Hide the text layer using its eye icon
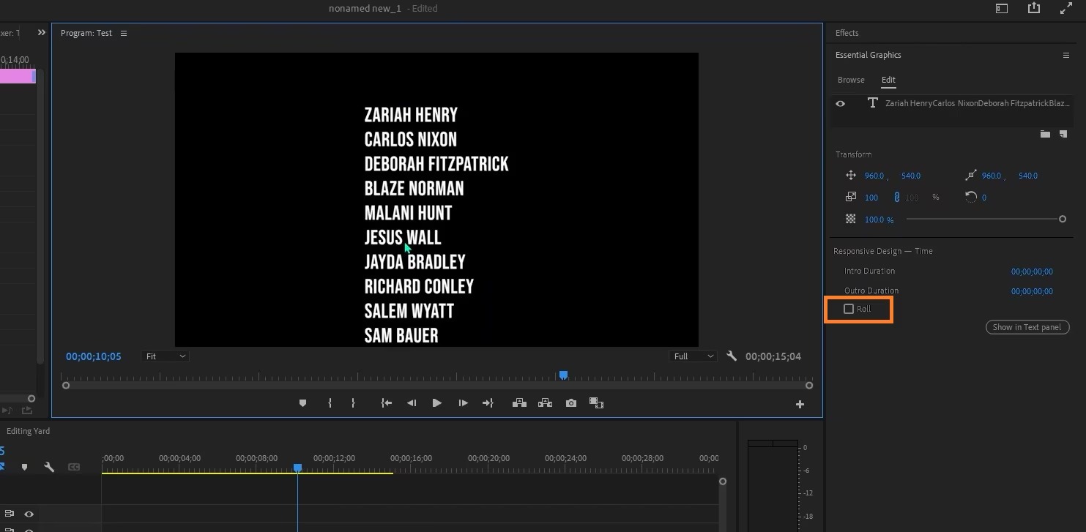The height and width of the screenshot is (532, 1086). point(841,103)
